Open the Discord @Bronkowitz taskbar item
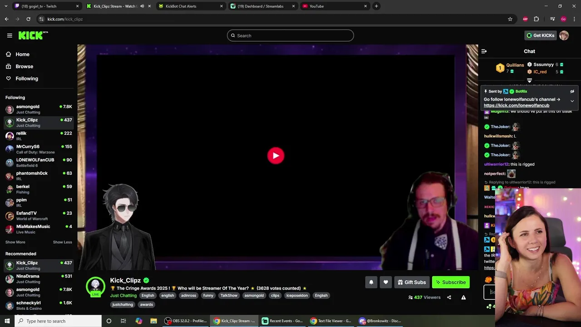Image resolution: width=581 pixels, height=327 pixels. click(380, 321)
